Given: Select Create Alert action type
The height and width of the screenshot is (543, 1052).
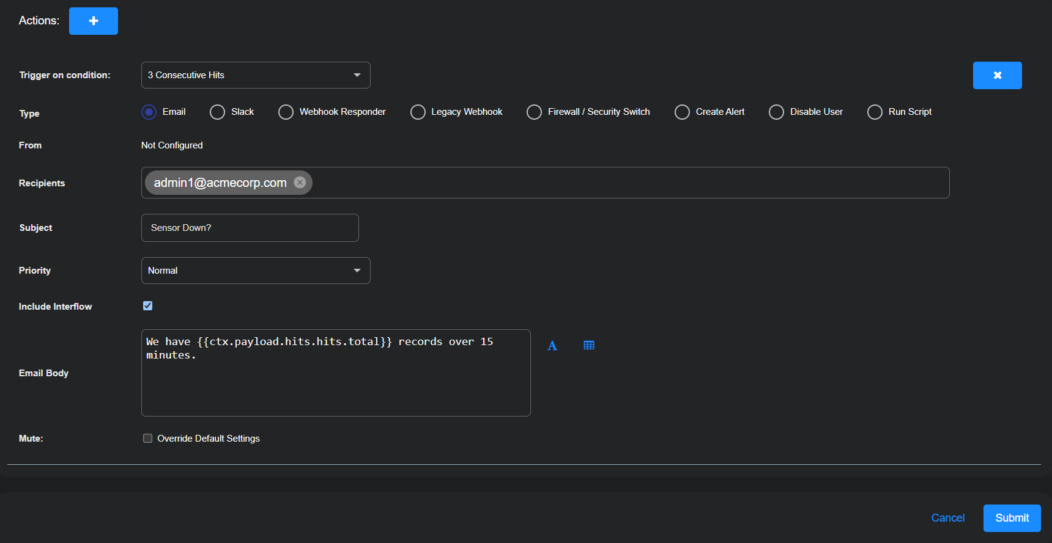Looking at the screenshot, I should [x=682, y=112].
